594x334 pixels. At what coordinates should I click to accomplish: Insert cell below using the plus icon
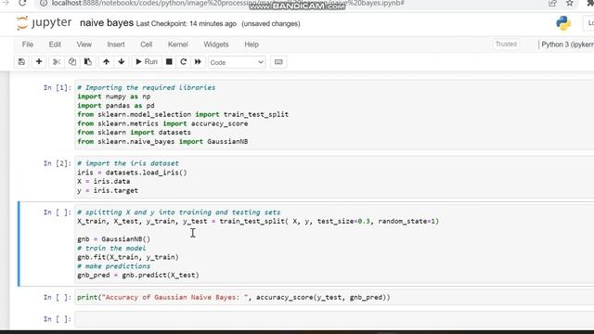pos(39,62)
